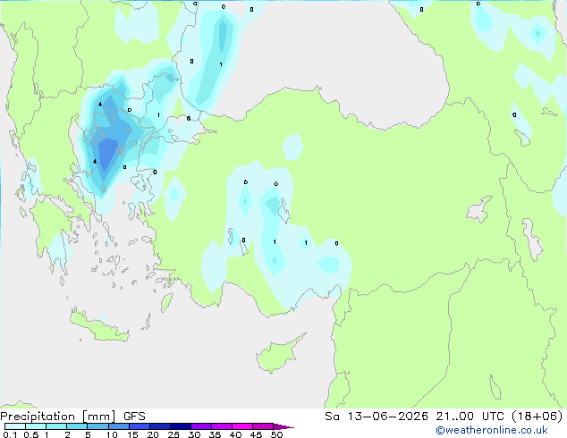
Task: Click the '21..00 UTC (18+06)' time text
Action: tap(499, 417)
